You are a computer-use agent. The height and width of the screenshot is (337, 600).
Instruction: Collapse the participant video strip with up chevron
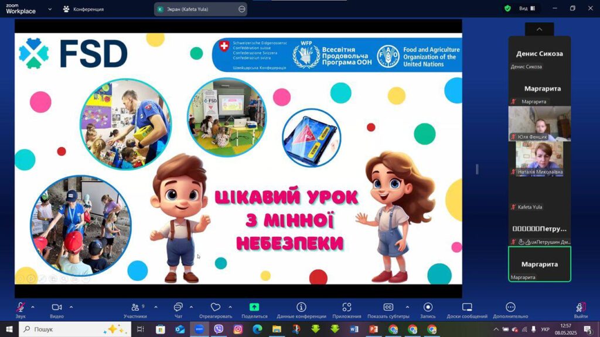coord(539,29)
